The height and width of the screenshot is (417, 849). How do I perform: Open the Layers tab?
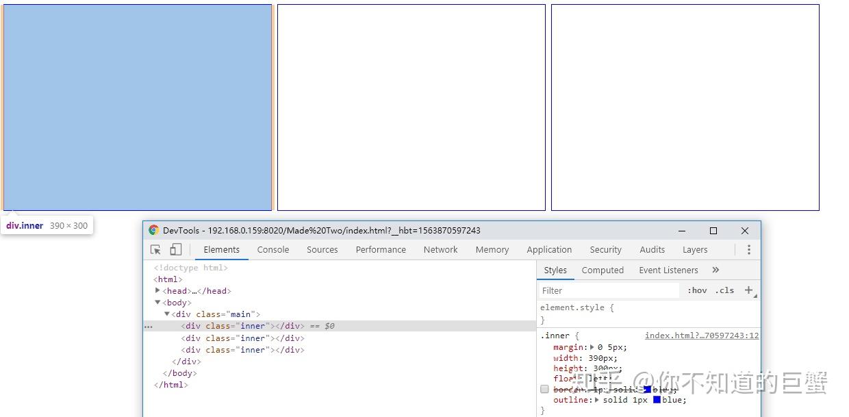point(695,250)
